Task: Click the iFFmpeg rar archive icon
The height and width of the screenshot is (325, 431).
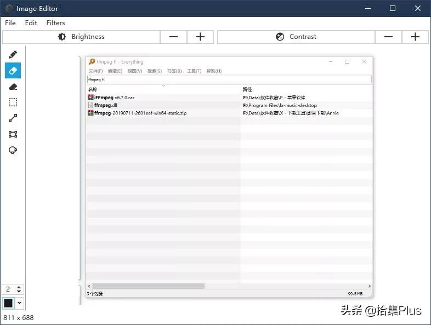Action: 90,97
